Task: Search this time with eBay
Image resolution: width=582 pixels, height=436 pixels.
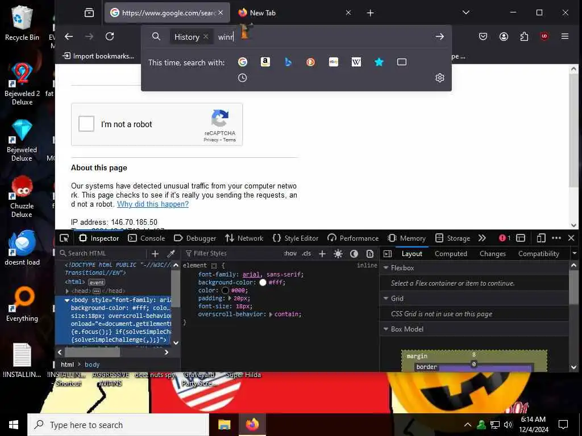Action: [x=333, y=62]
